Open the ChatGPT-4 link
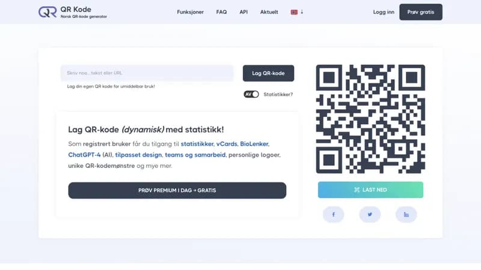 (84, 155)
